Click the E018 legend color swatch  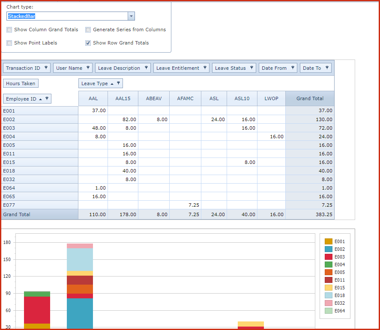(x=329, y=295)
